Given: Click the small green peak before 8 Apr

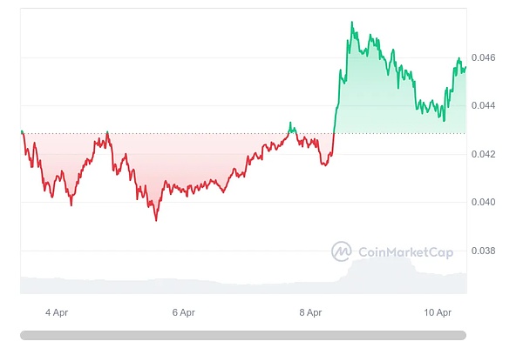Looking at the screenshot, I should [x=290, y=124].
